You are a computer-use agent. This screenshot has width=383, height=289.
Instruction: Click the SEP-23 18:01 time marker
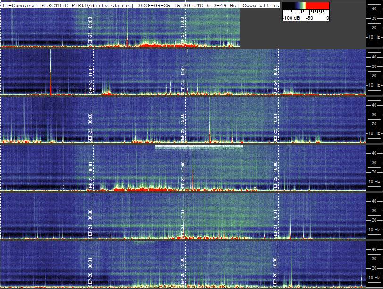click(275, 128)
